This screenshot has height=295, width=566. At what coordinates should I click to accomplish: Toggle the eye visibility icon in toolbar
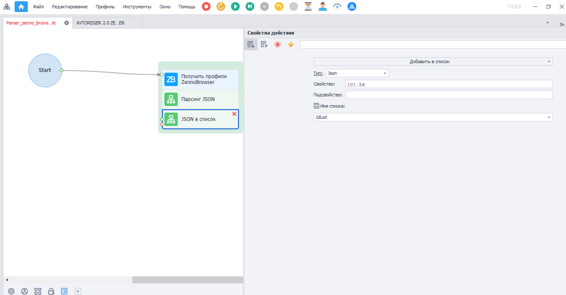point(337,7)
